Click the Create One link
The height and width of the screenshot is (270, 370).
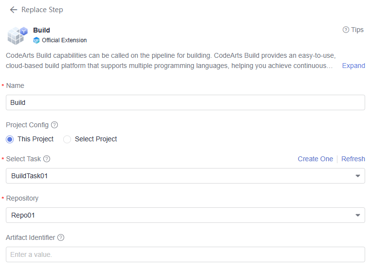tap(315, 159)
